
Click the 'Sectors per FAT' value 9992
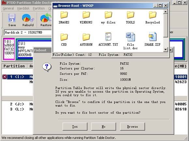pos(124,74)
